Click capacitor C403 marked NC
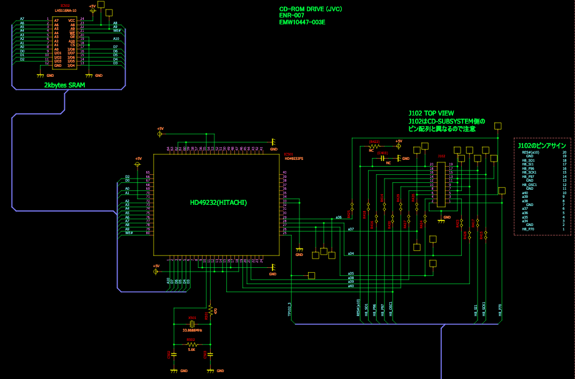Screen dimensions: 575x379 pos(382,159)
